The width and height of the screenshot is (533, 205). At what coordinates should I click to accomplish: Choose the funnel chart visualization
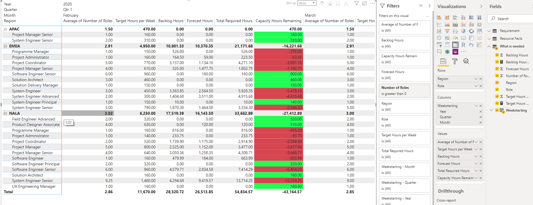tap(447, 31)
